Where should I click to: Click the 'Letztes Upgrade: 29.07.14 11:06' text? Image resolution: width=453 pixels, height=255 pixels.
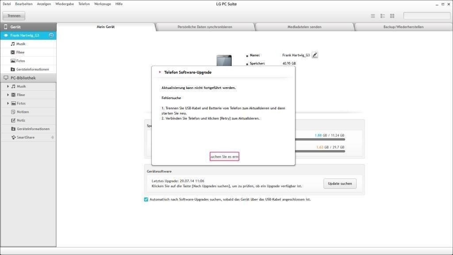[x=178, y=181]
